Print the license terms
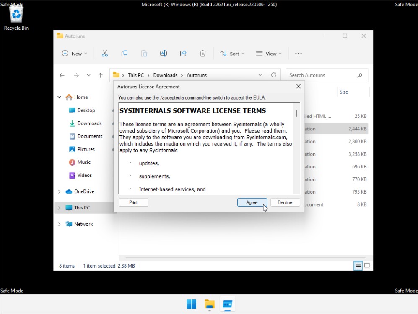Screen dimensions: 418x314 133,202
